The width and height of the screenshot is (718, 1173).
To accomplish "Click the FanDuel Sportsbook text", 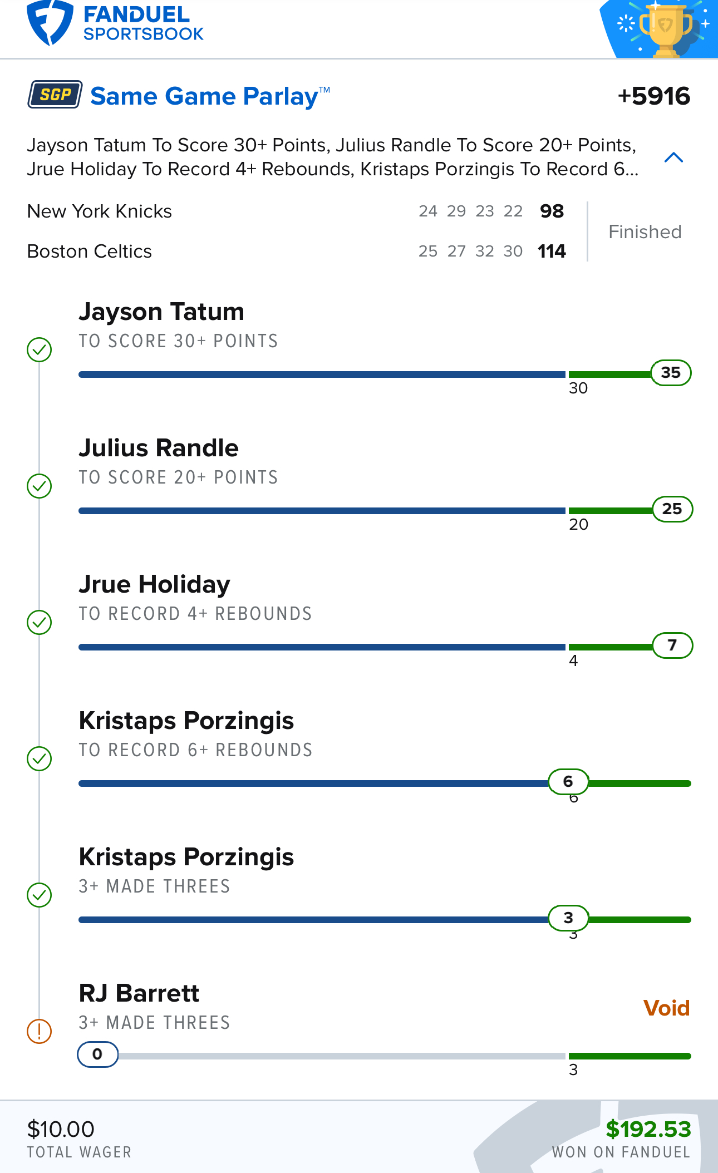I will tap(143, 23).
